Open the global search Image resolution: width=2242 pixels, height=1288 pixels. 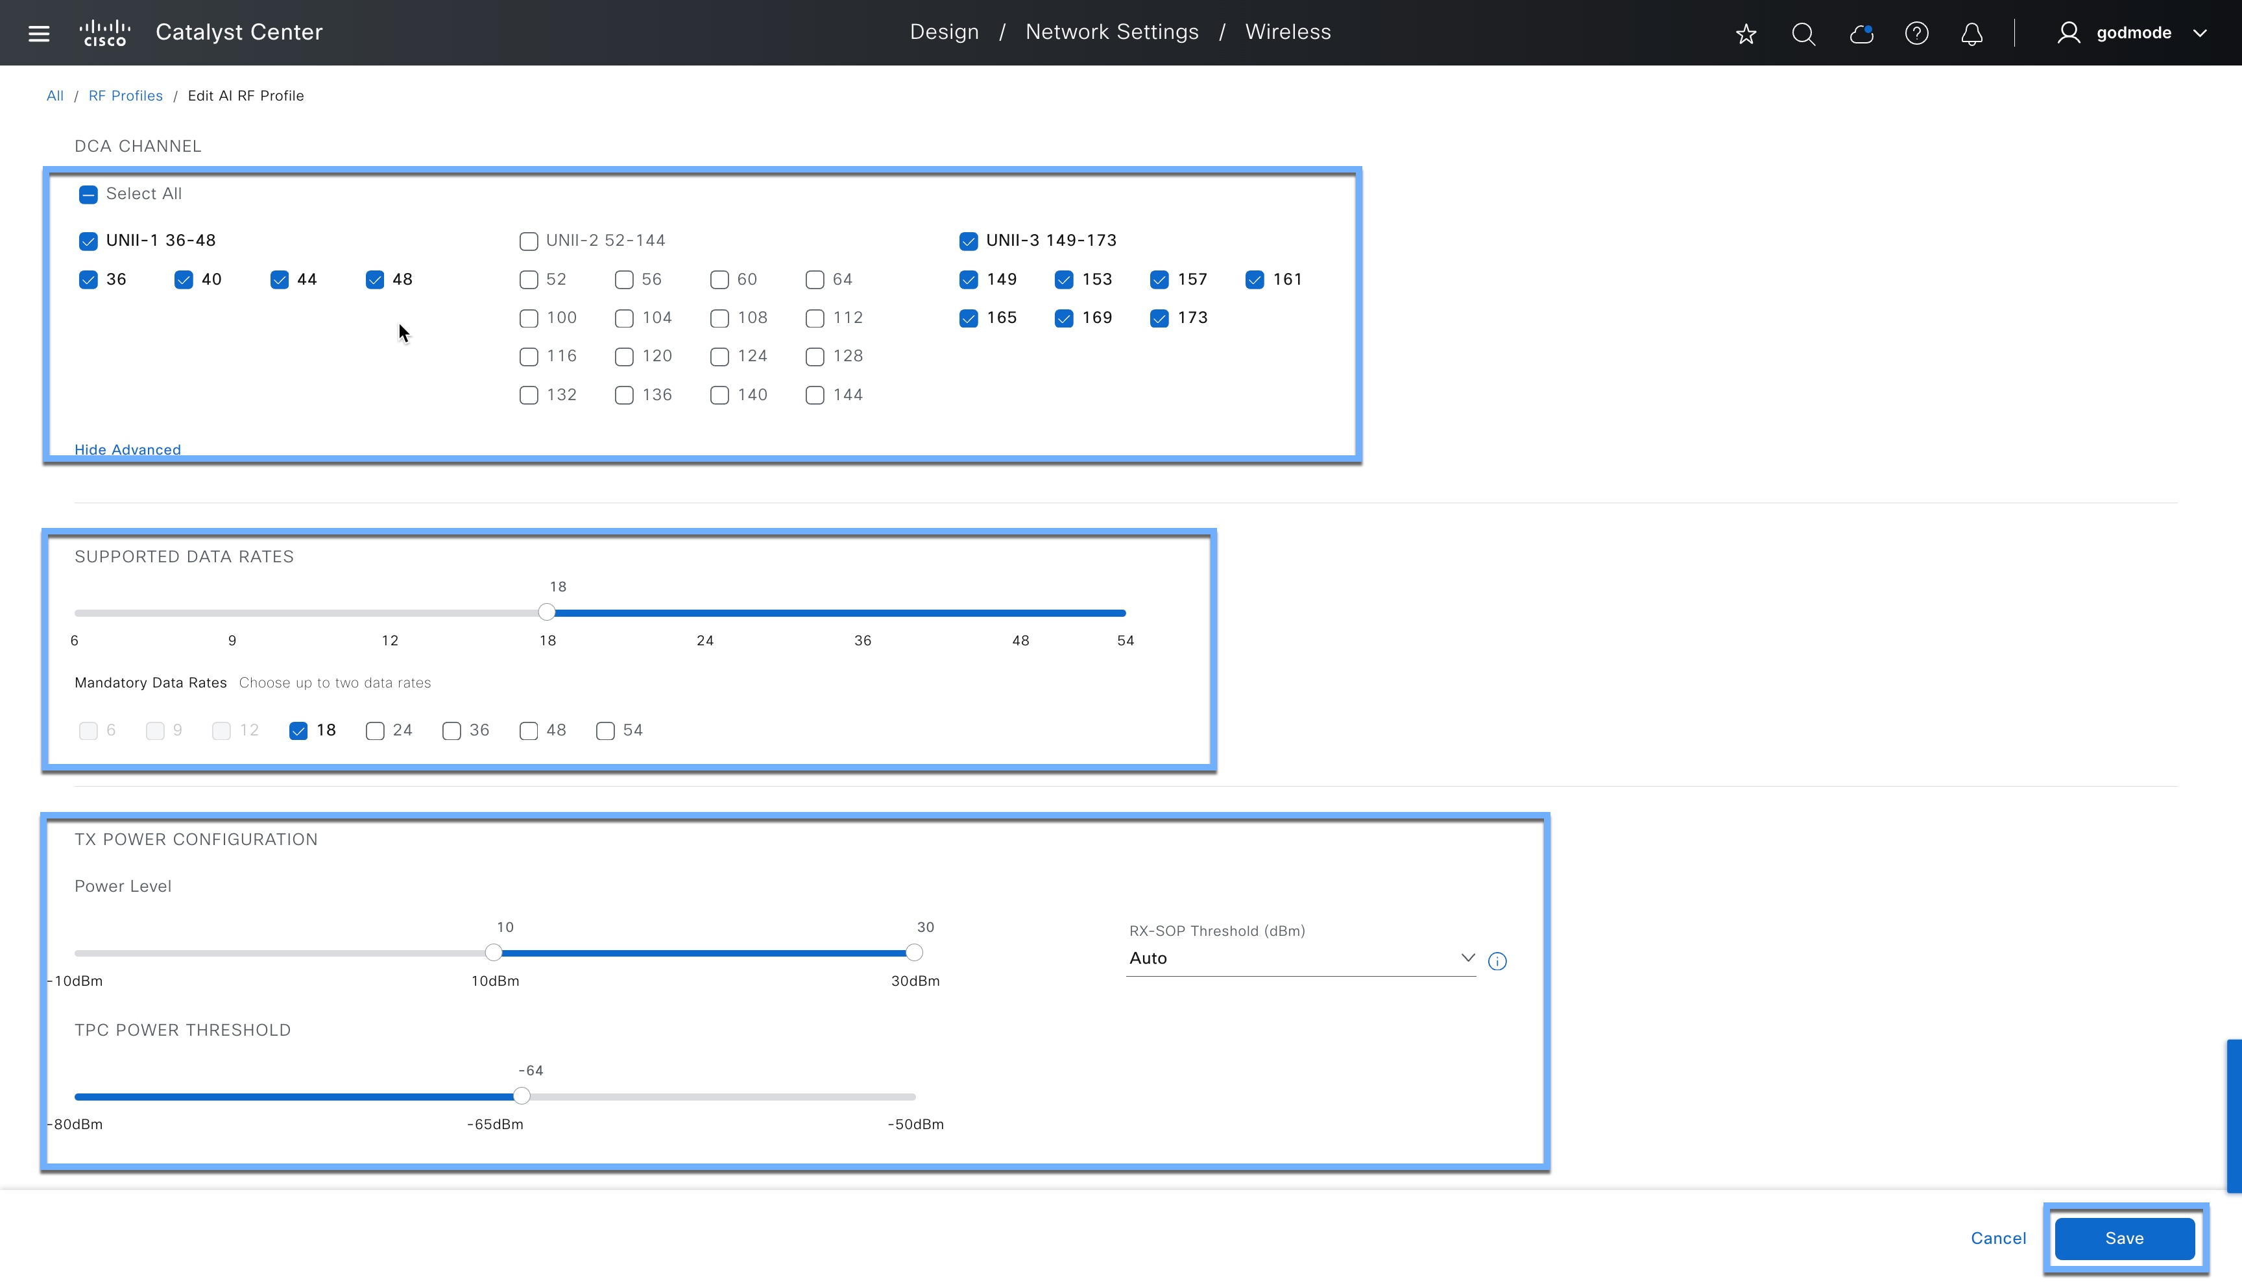[1804, 34]
